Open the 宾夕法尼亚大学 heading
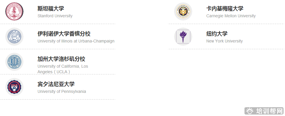The image size is (285, 116). click(x=56, y=84)
